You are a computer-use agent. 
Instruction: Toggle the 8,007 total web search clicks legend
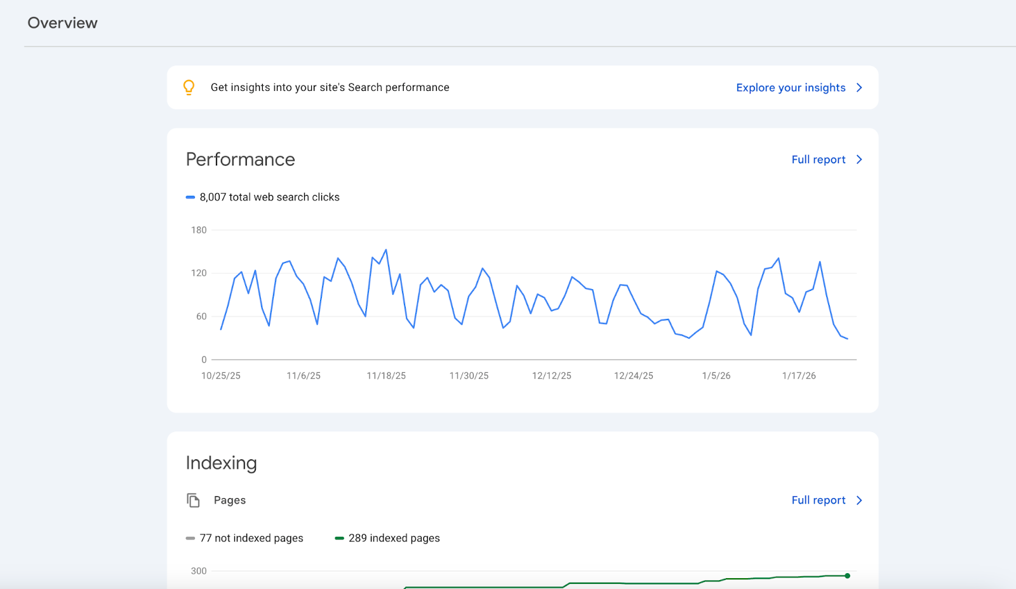269,197
